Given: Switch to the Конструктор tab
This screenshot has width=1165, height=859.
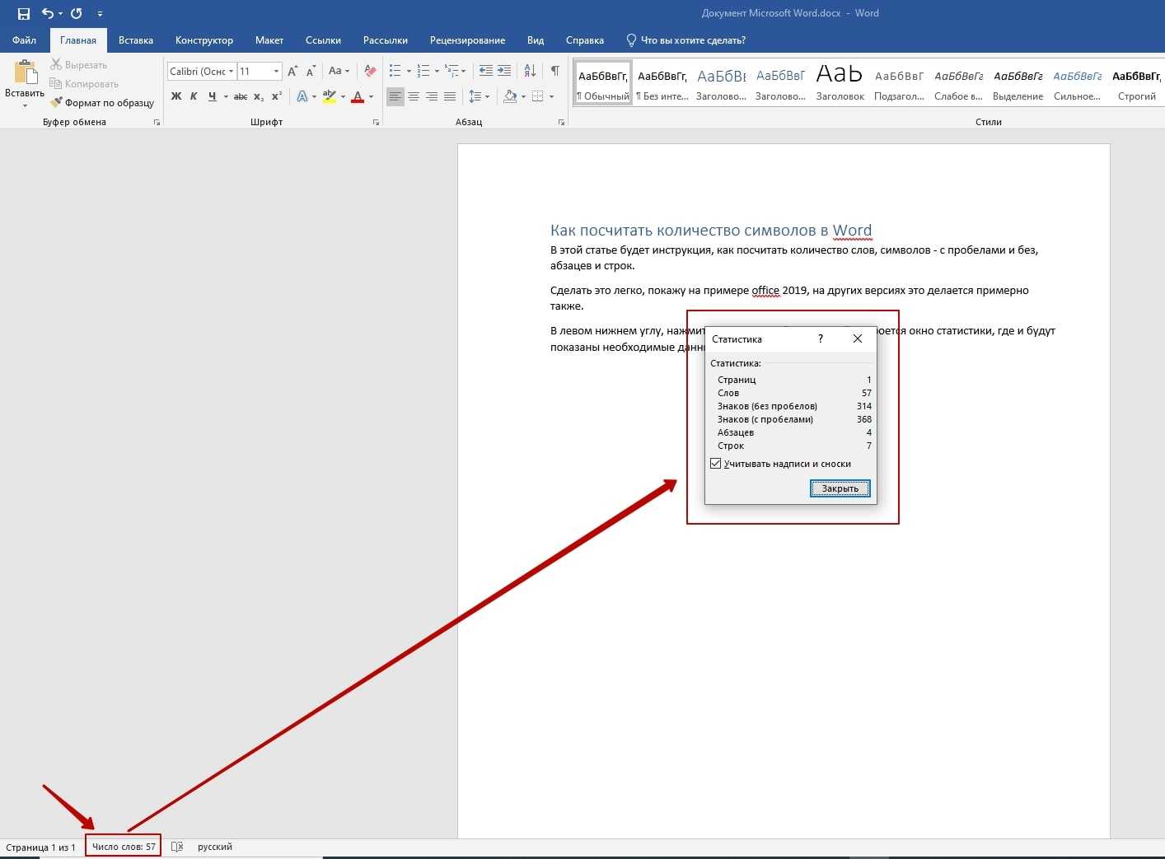Looking at the screenshot, I should [x=204, y=40].
